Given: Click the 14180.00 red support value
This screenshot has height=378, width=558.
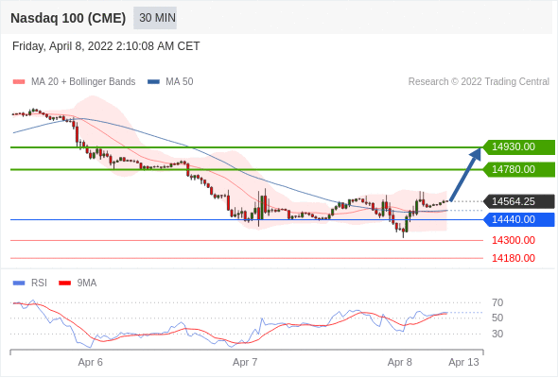Looking at the screenshot, I should click(514, 258).
